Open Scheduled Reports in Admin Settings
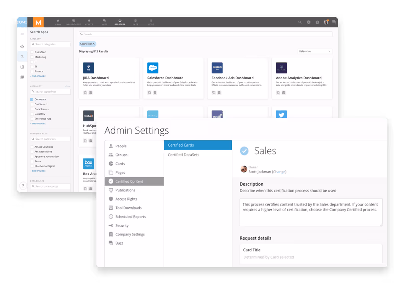Screen dimensions: 404x284 click(134, 217)
